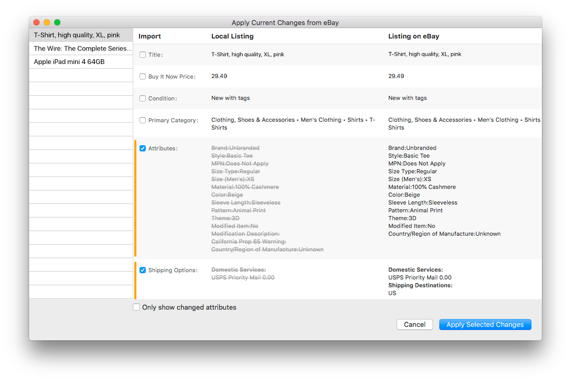
Task: Select The Wire: The Complete Series listing
Action: tap(82, 48)
